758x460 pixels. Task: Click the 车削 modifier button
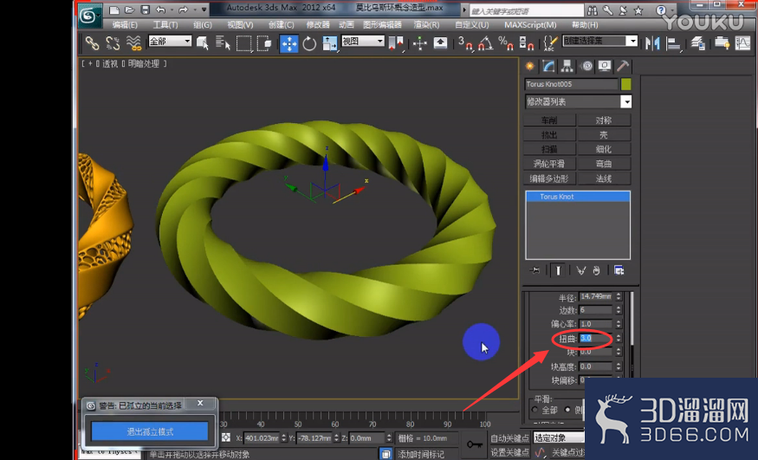549,120
